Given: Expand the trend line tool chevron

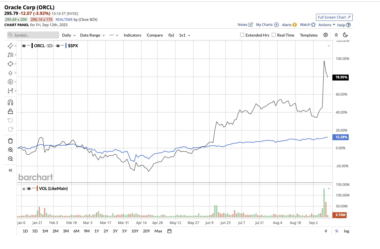Looking at the screenshot, I should [x=15, y=46].
